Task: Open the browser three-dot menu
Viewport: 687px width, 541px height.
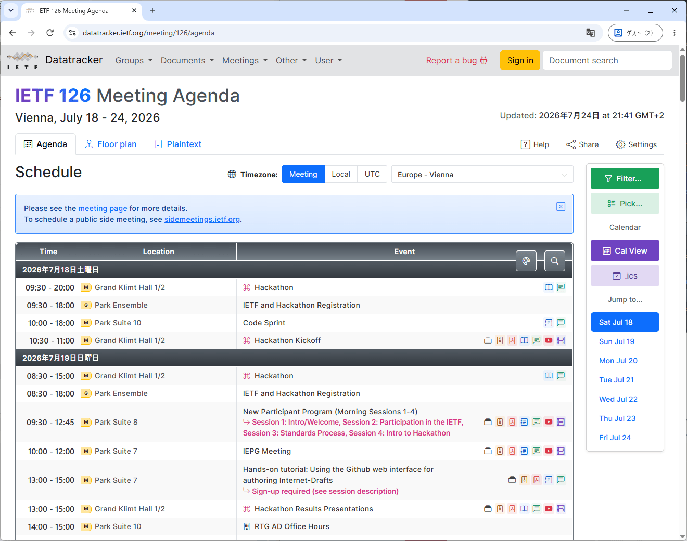Action: click(x=675, y=33)
